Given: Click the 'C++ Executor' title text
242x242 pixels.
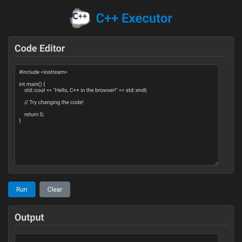Looking at the screenshot, I should coord(134,18).
